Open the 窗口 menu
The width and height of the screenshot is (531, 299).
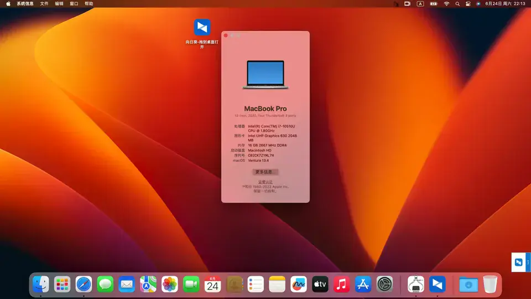point(74,4)
